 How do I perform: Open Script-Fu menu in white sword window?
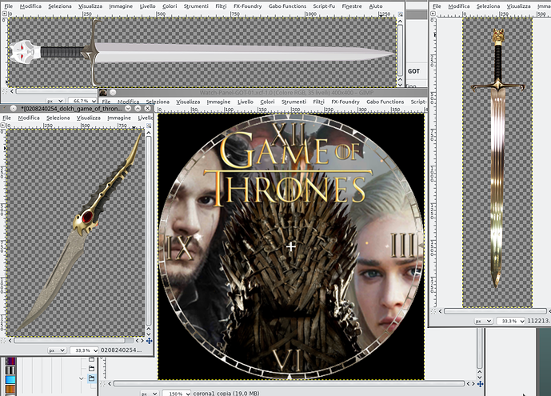[324, 6]
